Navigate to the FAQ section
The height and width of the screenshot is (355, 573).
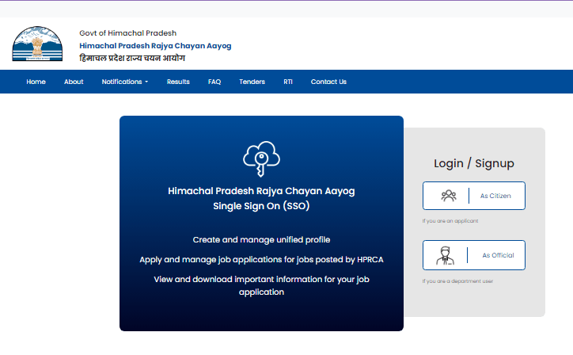[214, 82]
